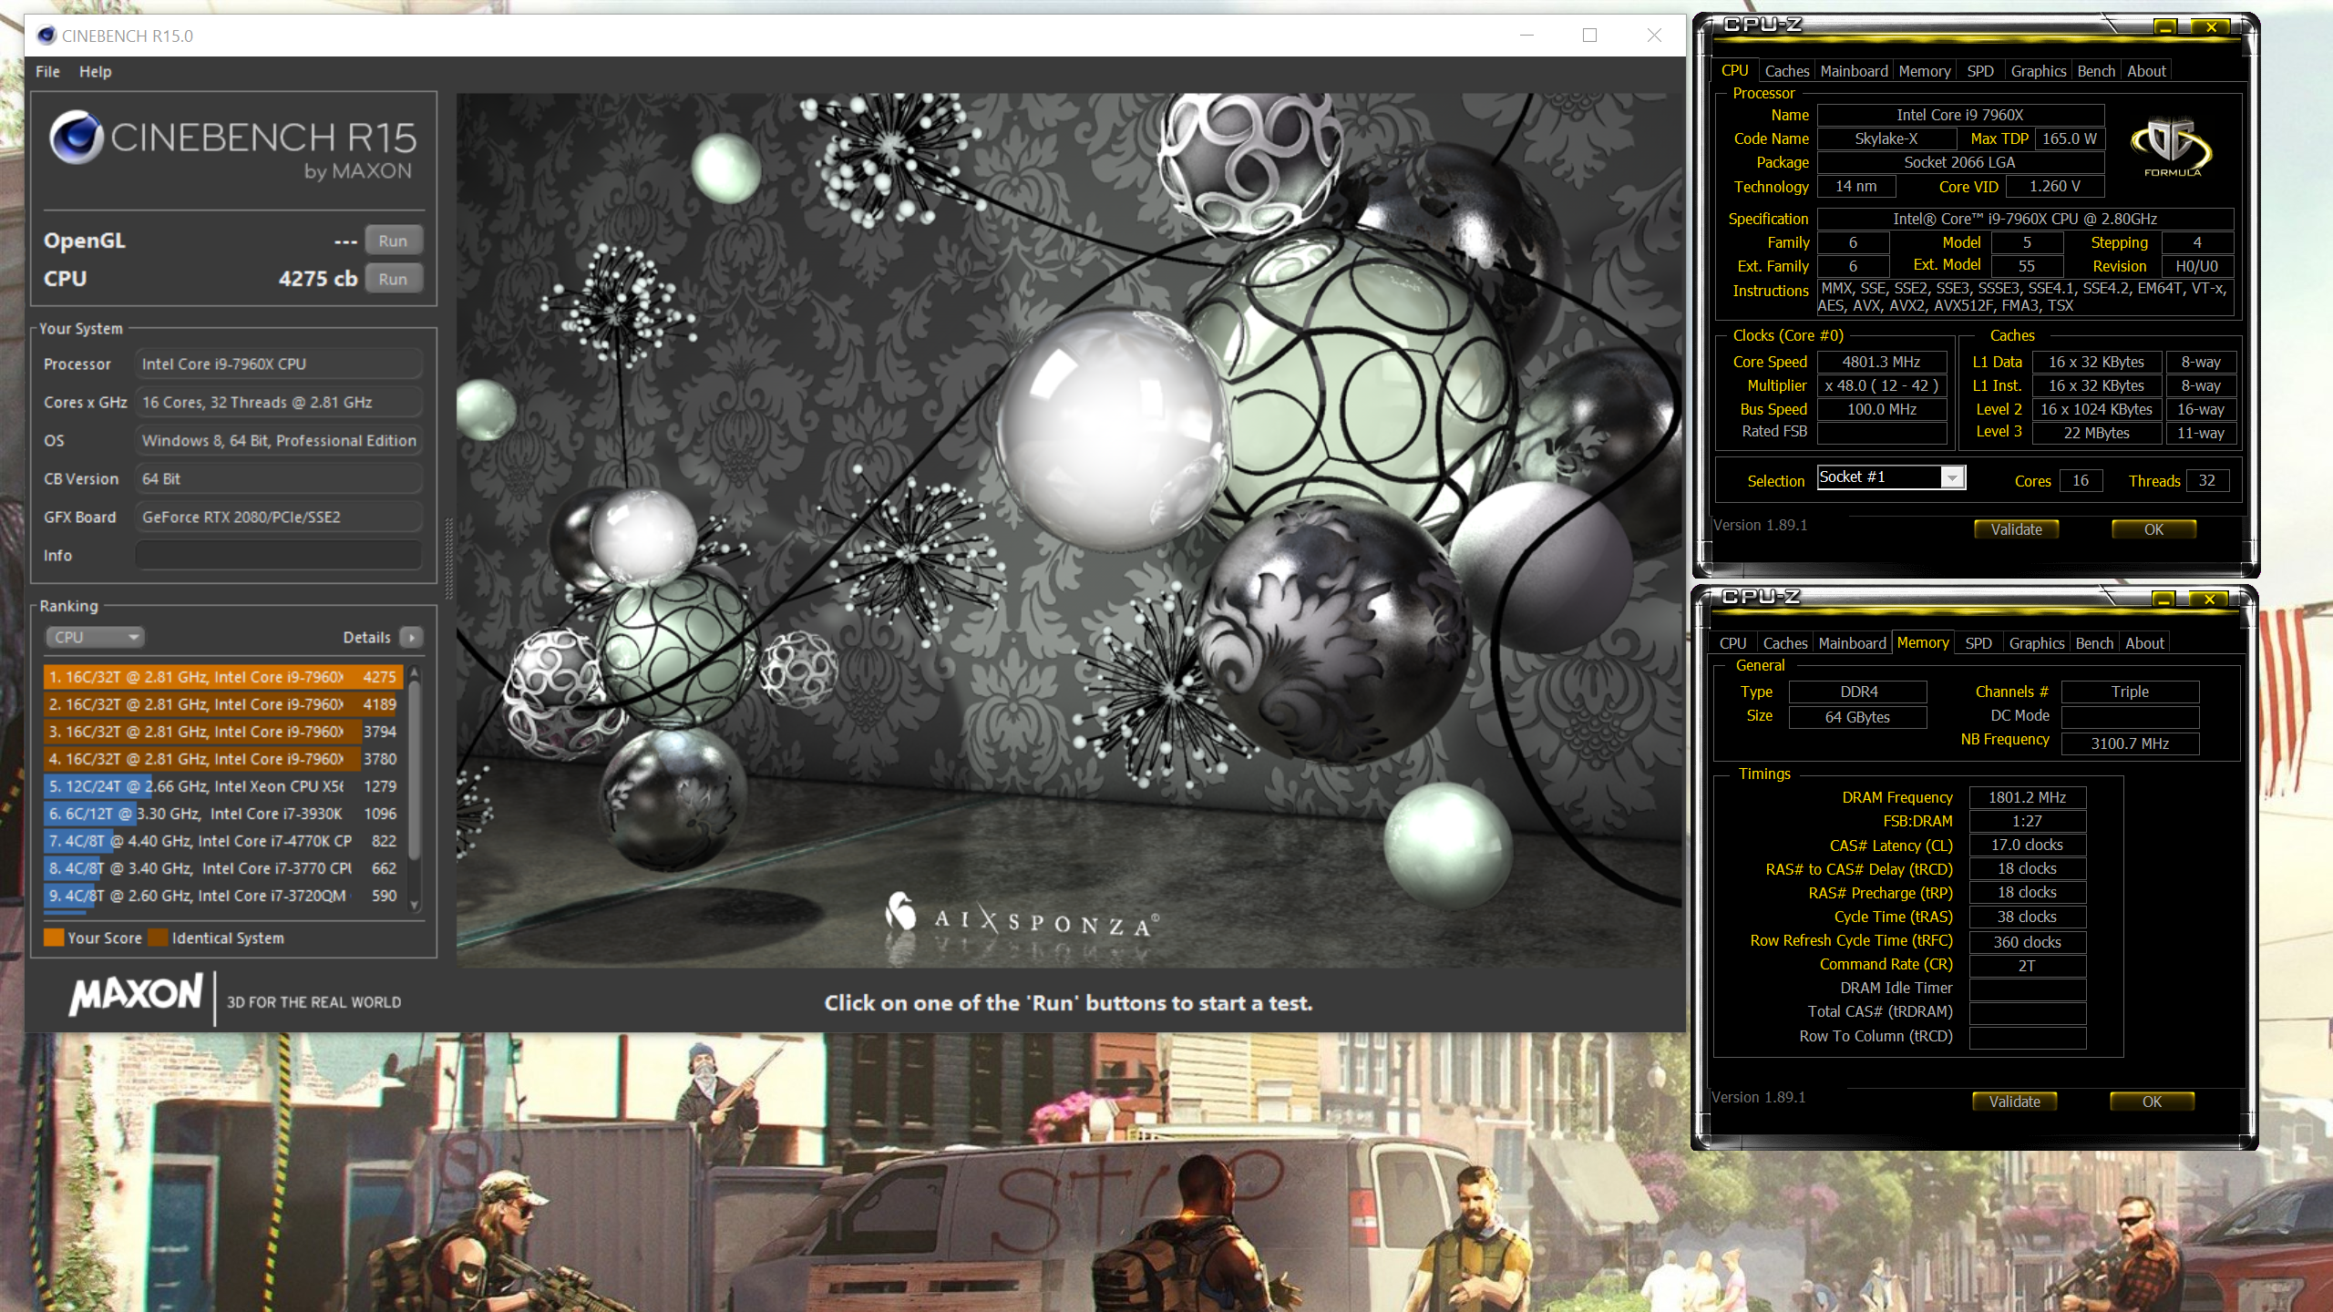Click the MAXON logo at bottom
Viewport: 2333px width, 1312px height.
137,996
